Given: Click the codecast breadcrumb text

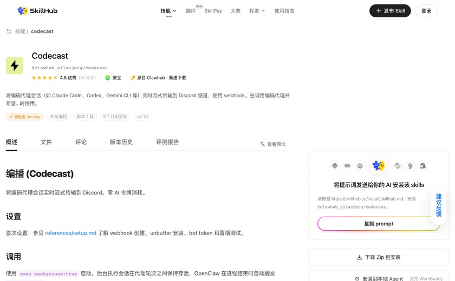Looking at the screenshot, I should point(42,31).
